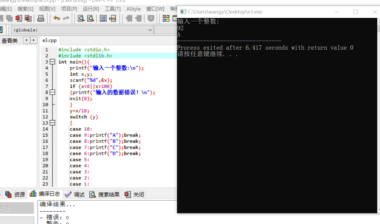Open the 工具[T] menu
The height and width of the screenshot is (224, 380).
[x=113, y=9]
